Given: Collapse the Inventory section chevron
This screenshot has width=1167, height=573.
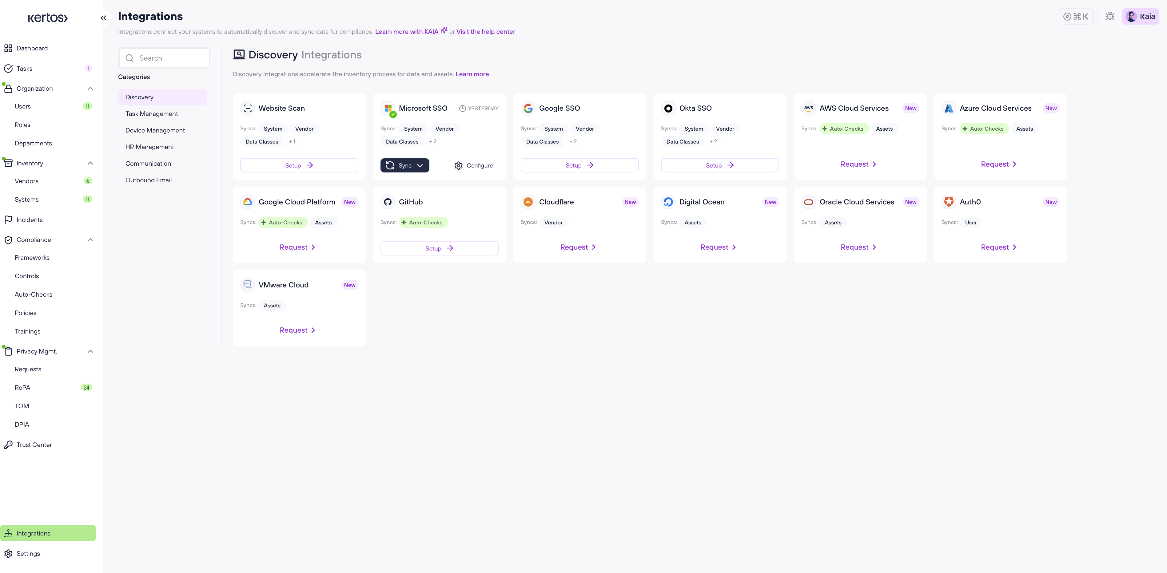Looking at the screenshot, I should coord(90,163).
